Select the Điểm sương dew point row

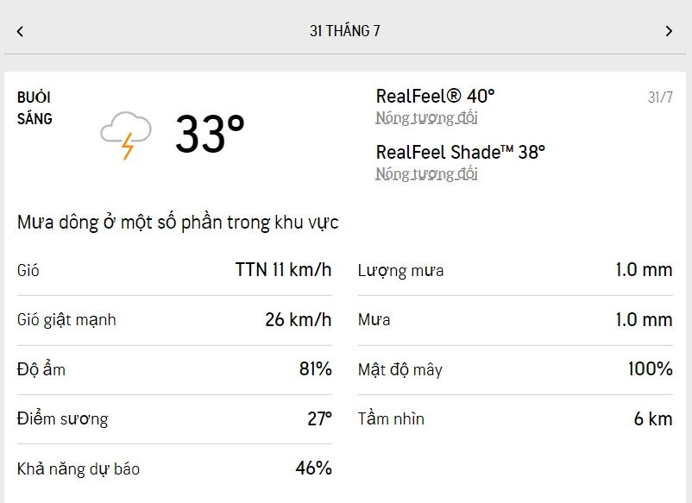click(x=174, y=419)
